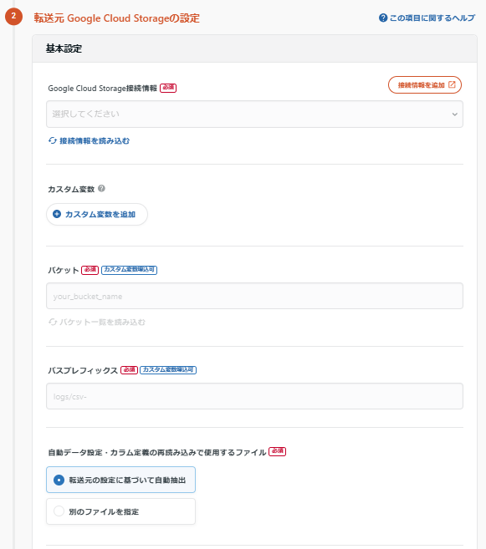
Task: Click the refresh icon beside バケット一覧を読み込む
Action: click(x=53, y=322)
